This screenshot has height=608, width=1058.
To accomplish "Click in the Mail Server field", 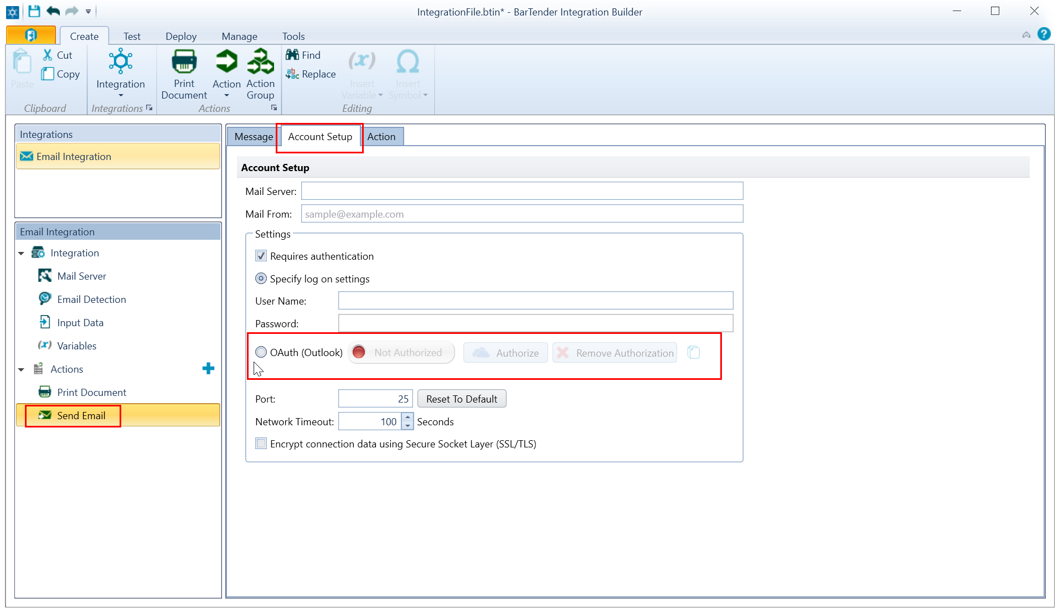I will pyautogui.click(x=522, y=191).
